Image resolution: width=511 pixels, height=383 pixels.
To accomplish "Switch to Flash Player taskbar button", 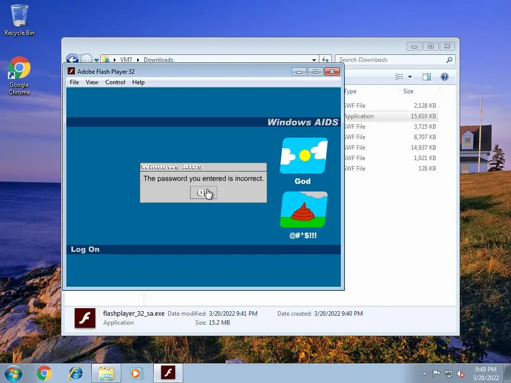I will click(168, 373).
